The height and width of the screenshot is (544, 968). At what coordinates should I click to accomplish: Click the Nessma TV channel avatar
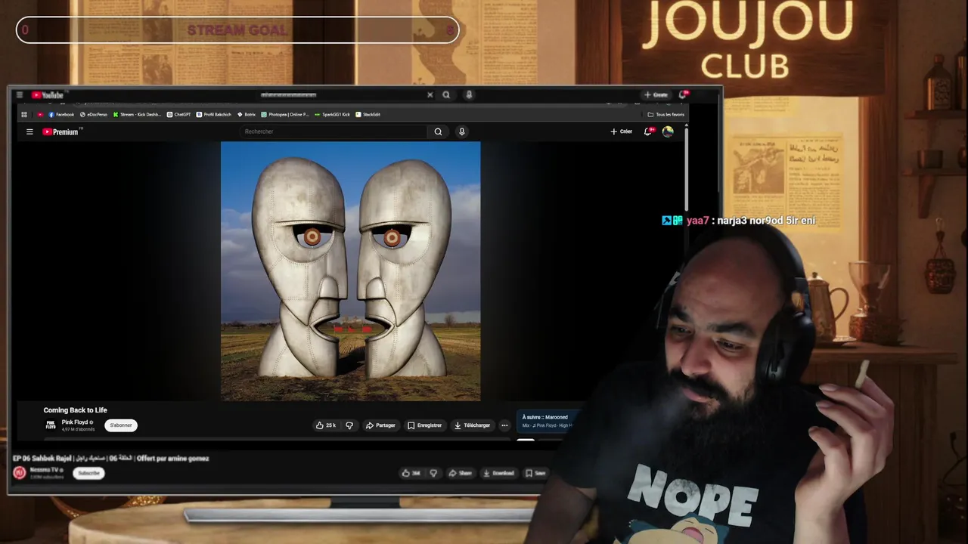(20, 473)
